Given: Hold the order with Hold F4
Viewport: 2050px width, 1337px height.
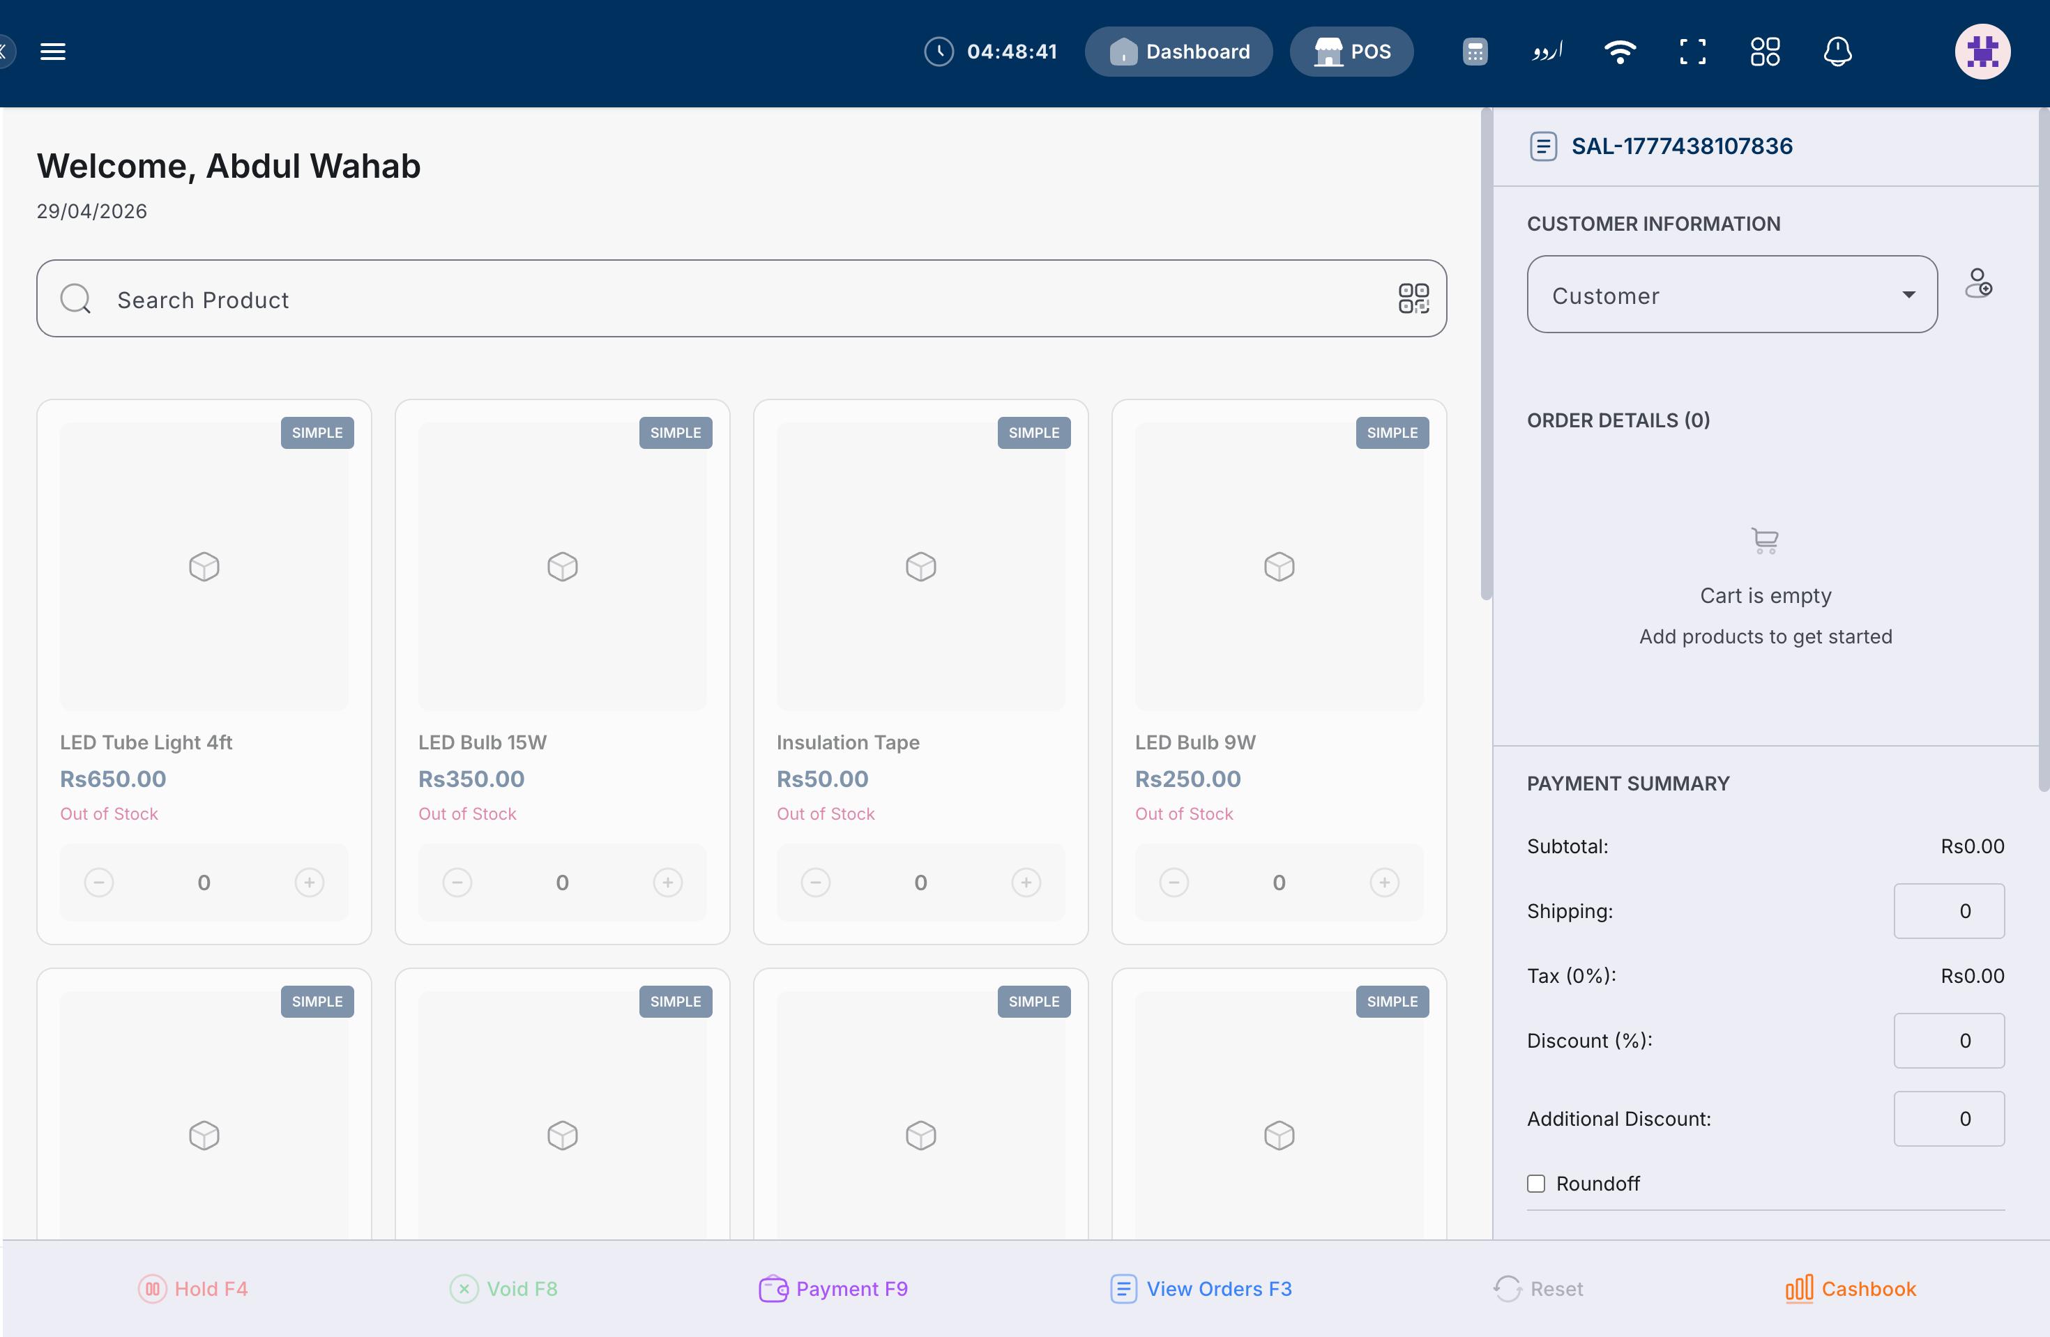Looking at the screenshot, I should pyautogui.click(x=193, y=1289).
